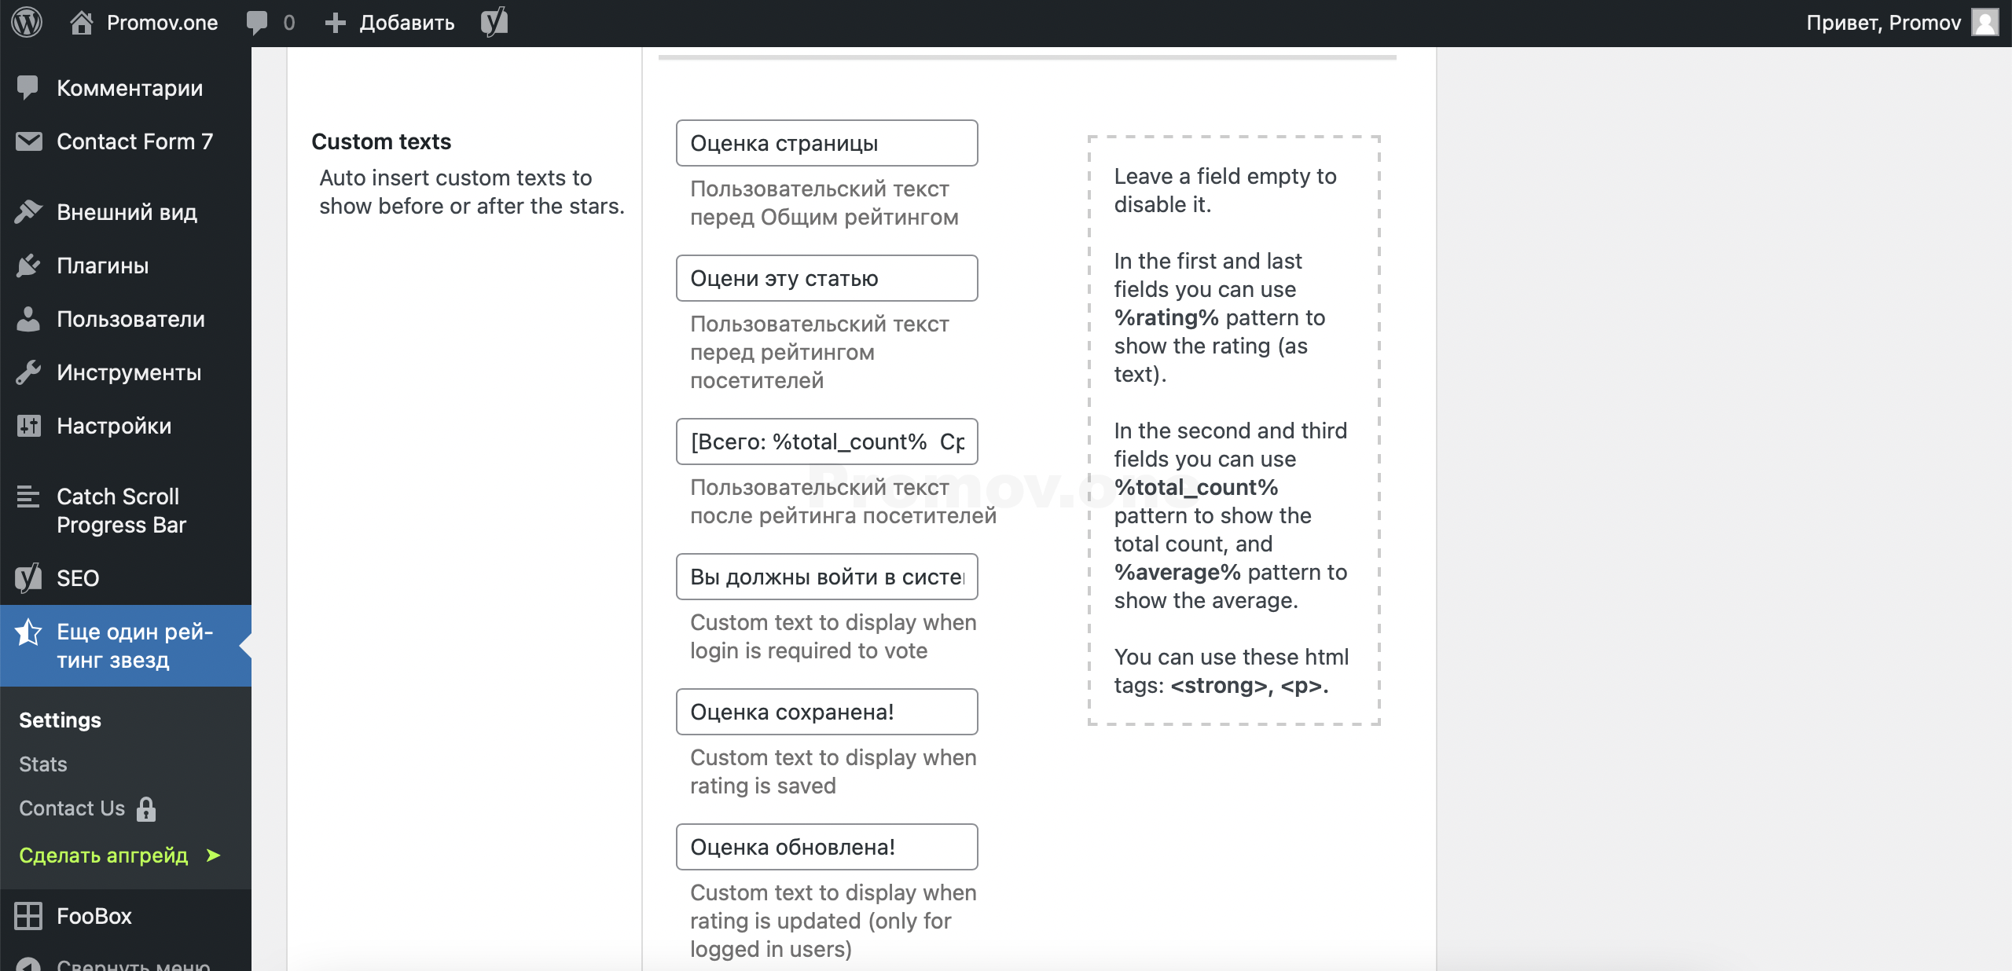Screen dimensions: 2012x971
Task: Click the Сделать апгрейд upgrade link
Action: (104, 856)
